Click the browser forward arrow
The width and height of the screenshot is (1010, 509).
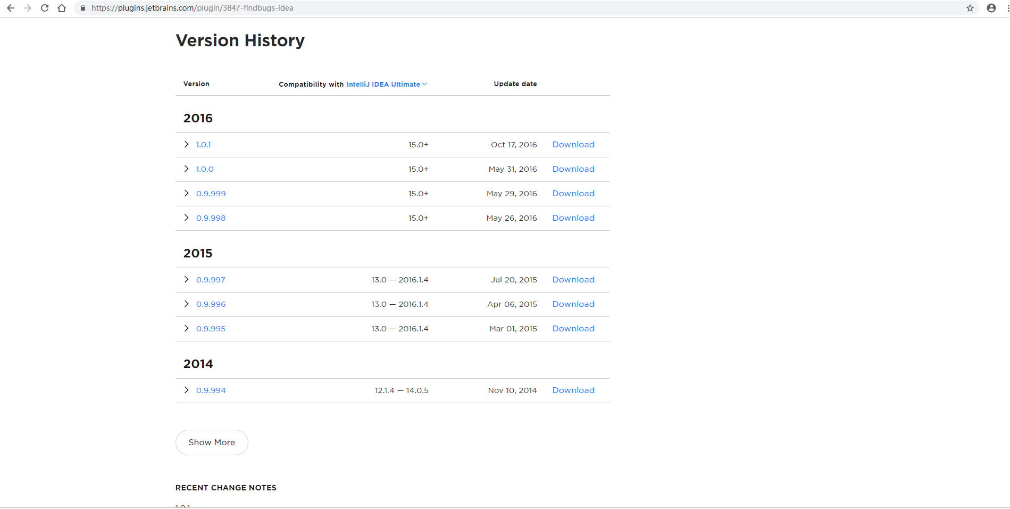(x=28, y=8)
